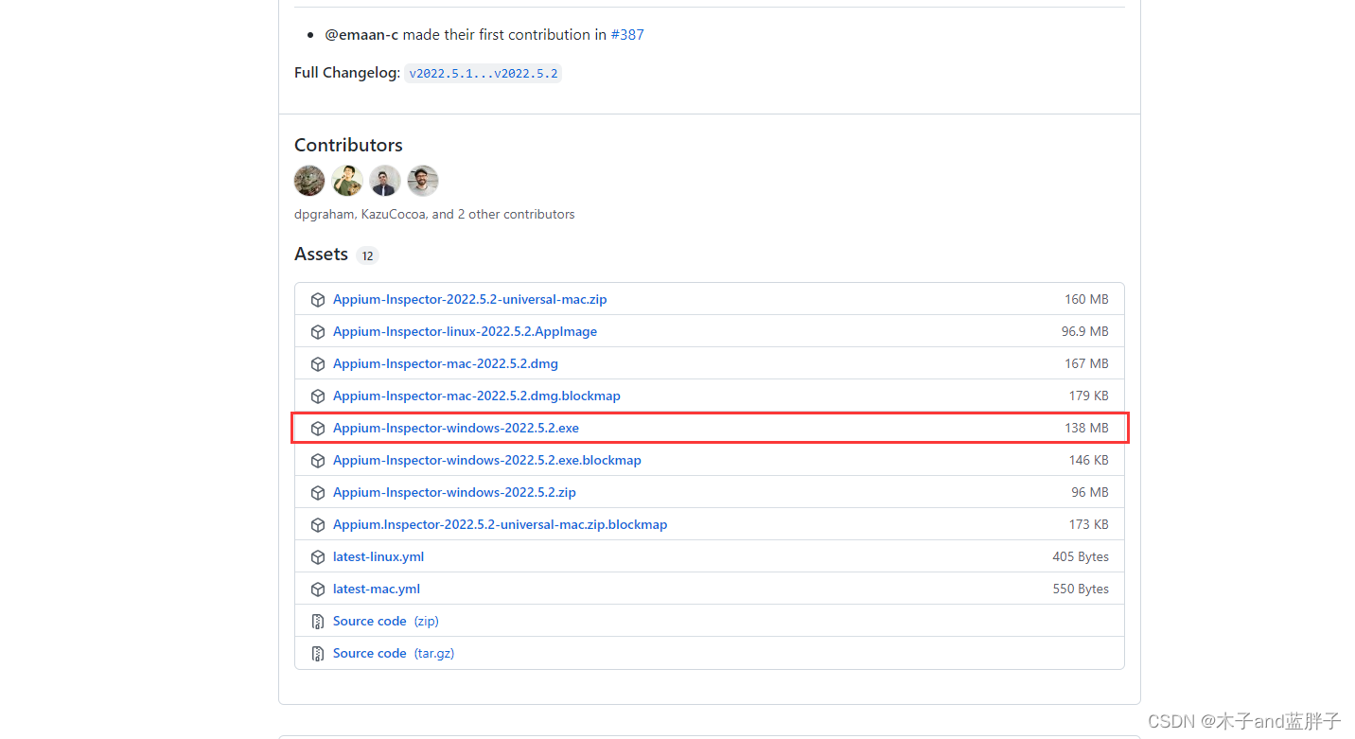This screenshot has height=739, width=1355.
Task: Download latest-mac.yml file
Action: 377,589
